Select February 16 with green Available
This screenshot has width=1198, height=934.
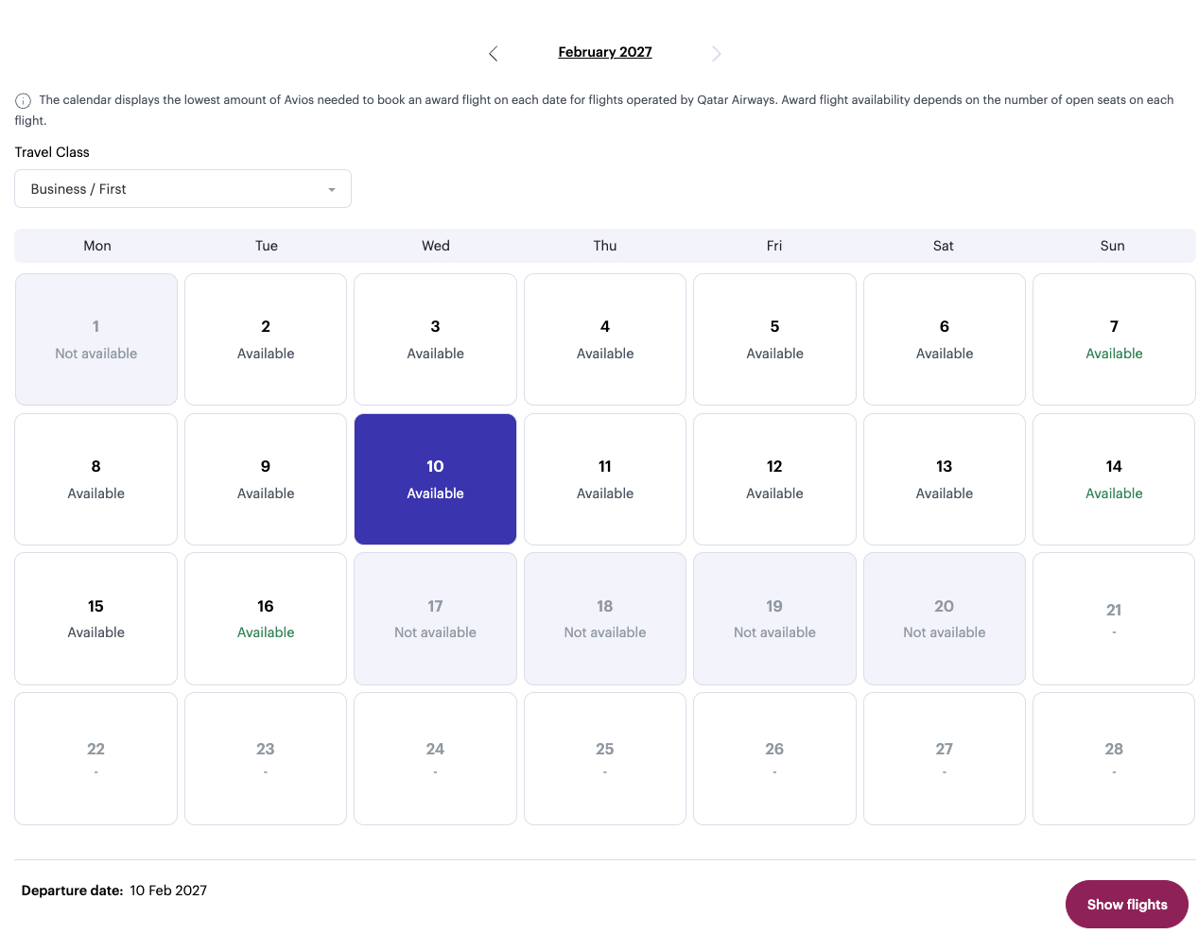click(266, 619)
